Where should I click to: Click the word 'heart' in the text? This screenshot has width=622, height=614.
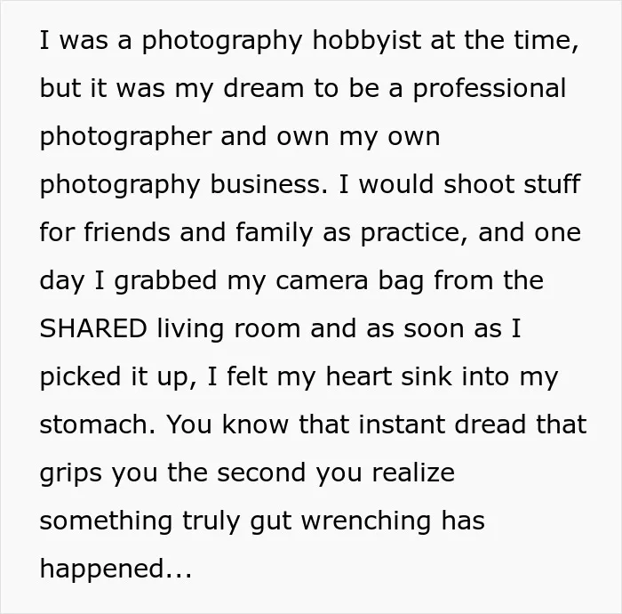[x=359, y=376]
